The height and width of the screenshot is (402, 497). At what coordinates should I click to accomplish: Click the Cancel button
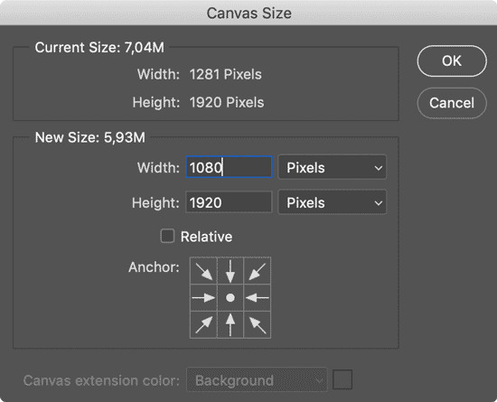pos(452,103)
